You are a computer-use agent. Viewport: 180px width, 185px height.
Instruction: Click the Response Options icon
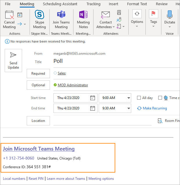(119, 26)
